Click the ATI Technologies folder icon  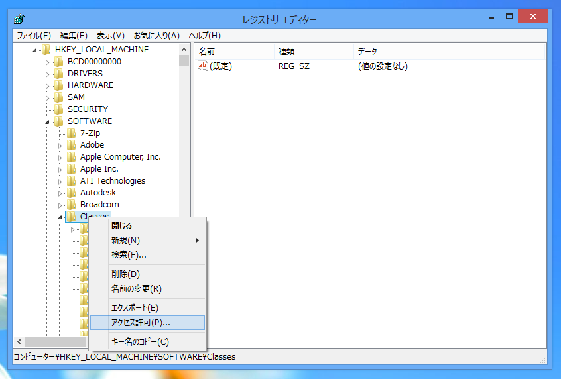tap(71, 181)
